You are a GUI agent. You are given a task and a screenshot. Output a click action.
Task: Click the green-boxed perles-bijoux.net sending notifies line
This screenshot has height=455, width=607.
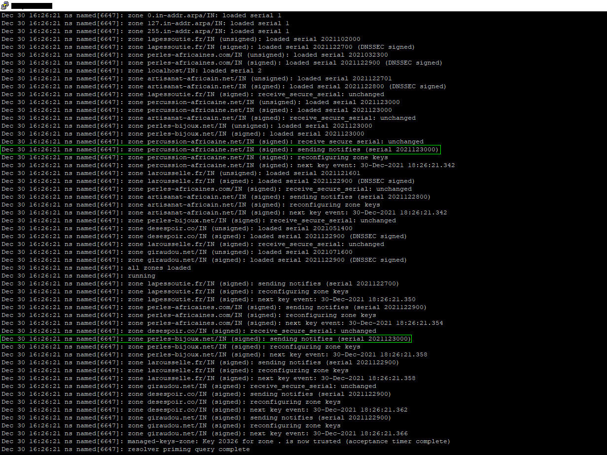[x=206, y=339]
